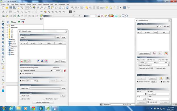Click the Add to signature button
Viewport: 177px width, 111px height.
[x=145, y=53]
